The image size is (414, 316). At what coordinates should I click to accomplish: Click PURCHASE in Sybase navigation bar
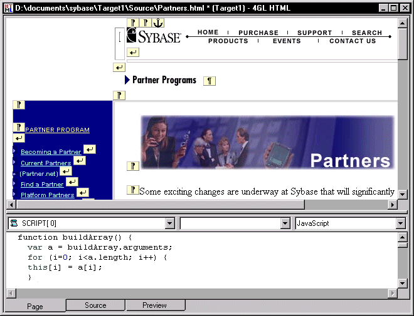(258, 33)
